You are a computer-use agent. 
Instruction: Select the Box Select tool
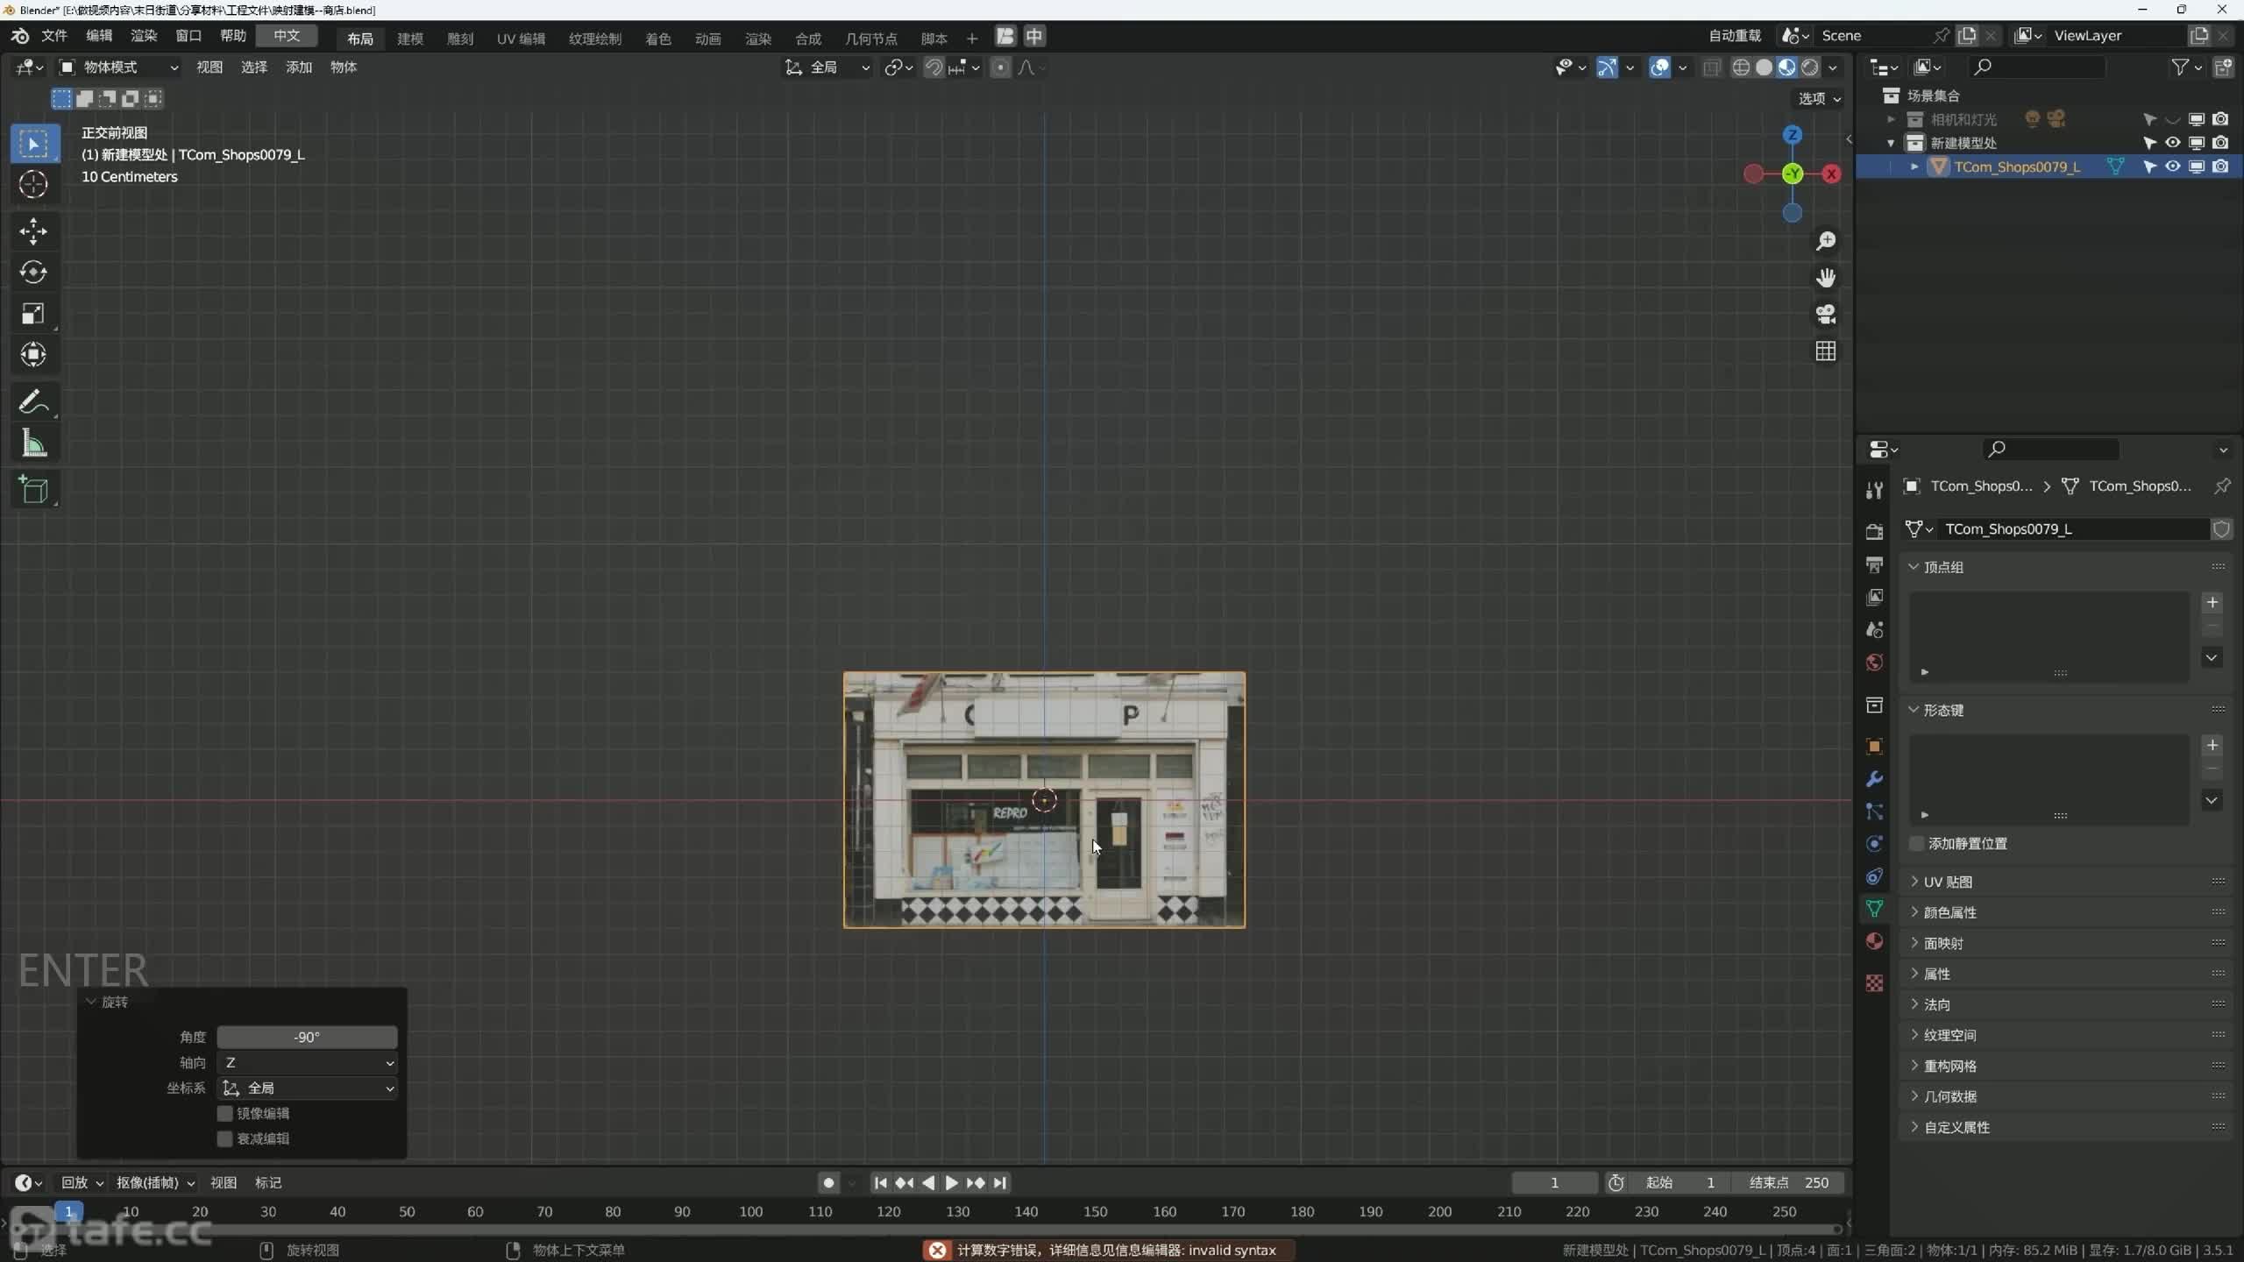(x=34, y=143)
